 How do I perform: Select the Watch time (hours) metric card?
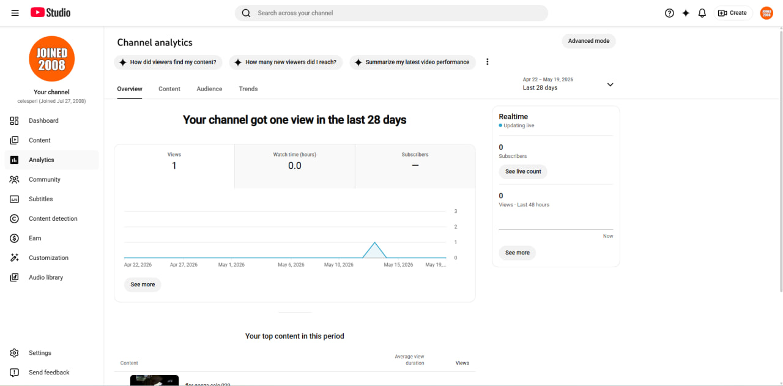point(295,166)
